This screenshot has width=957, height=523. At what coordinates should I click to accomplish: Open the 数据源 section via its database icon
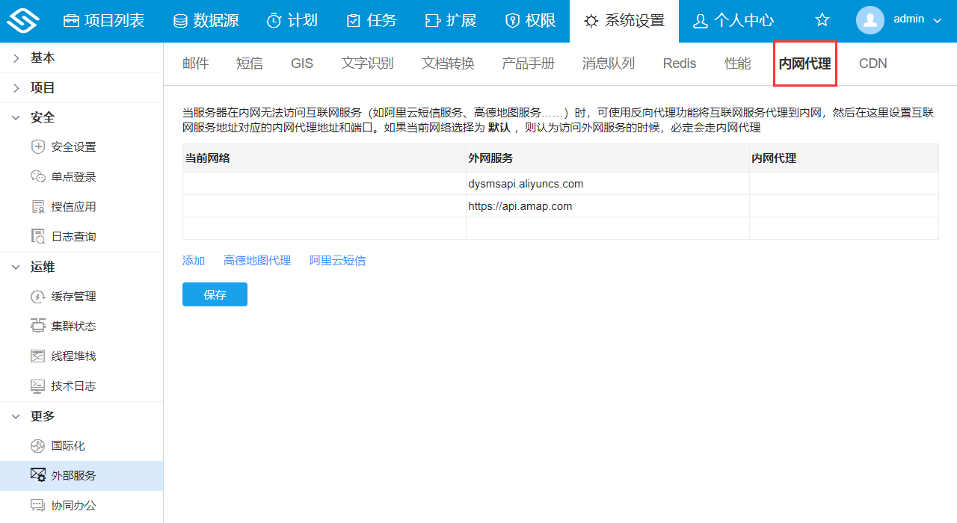[x=179, y=21]
